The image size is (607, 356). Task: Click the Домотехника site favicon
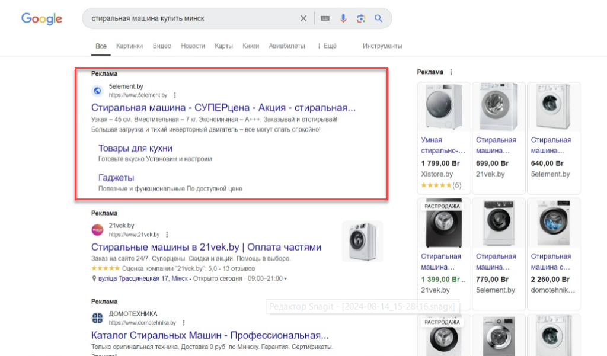tap(98, 318)
